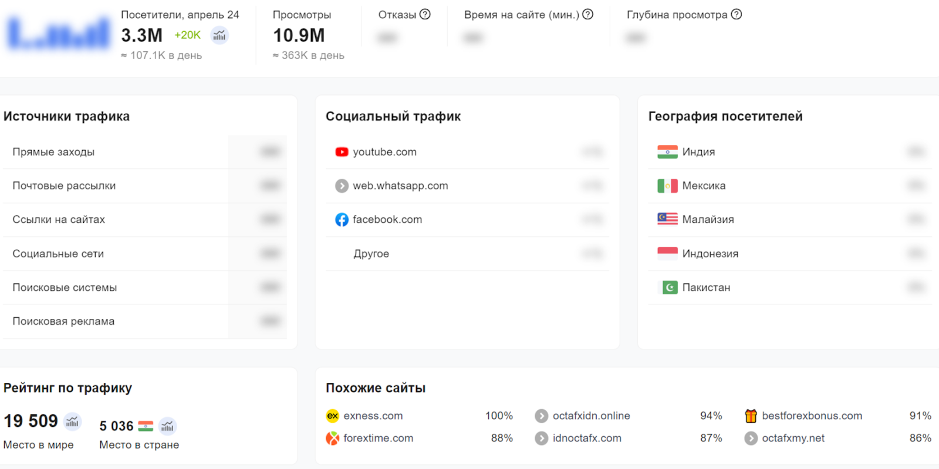This screenshot has width=939, height=469.
Task: Select the Социальные сети row
Action: coord(145,253)
